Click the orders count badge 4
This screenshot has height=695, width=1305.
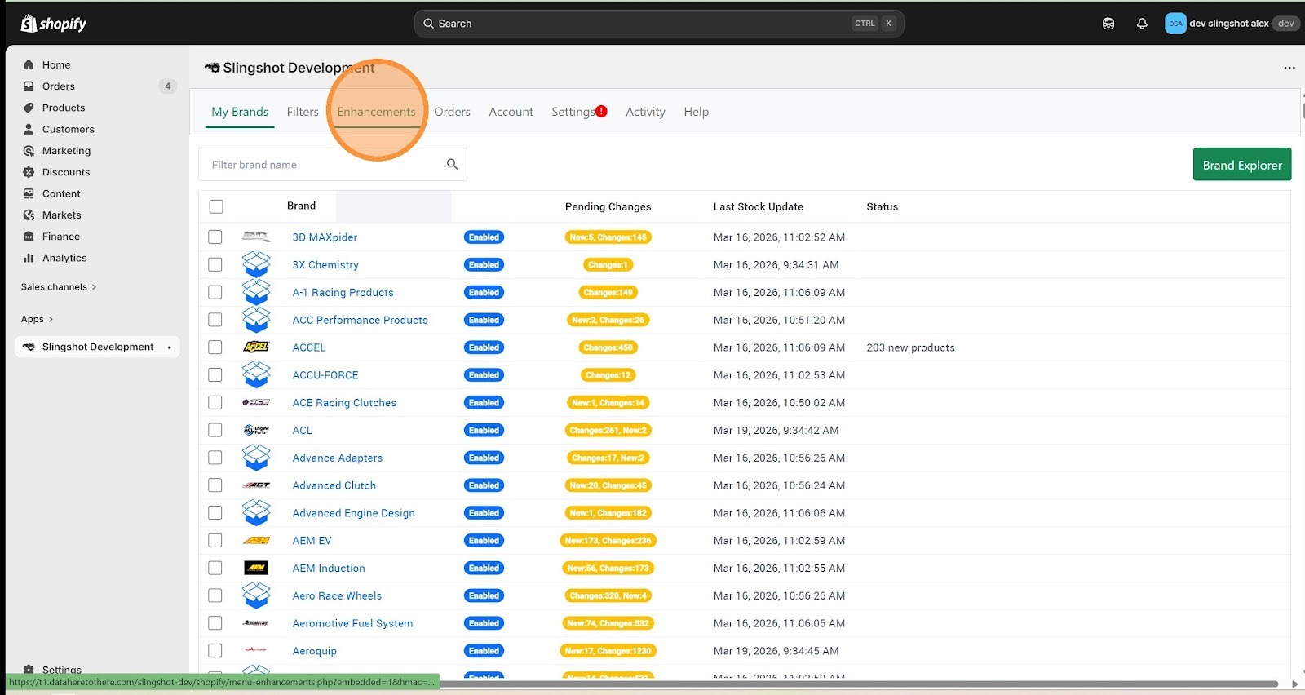click(x=168, y=86)
